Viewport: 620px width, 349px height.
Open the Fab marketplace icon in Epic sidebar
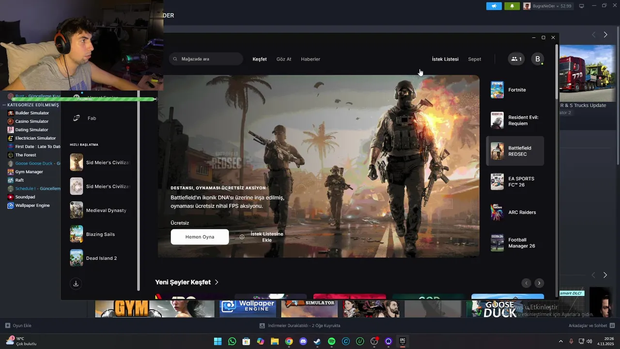click(76, 118)
